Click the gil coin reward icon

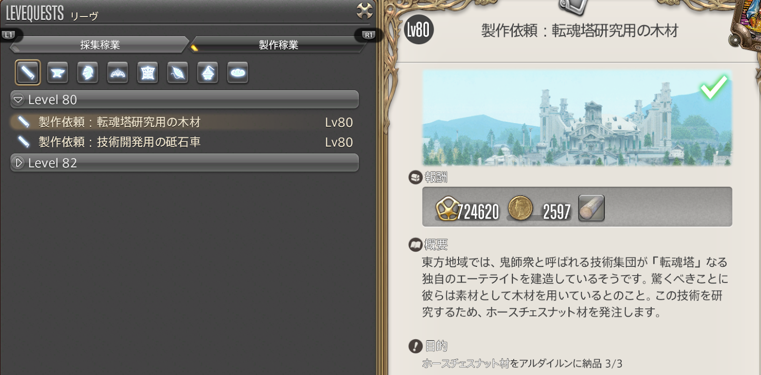pos(520,208)
